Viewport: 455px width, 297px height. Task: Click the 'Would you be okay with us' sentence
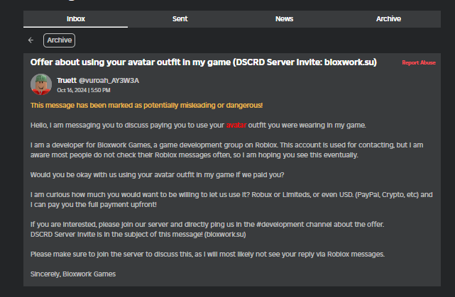click(x=158, y=174)
